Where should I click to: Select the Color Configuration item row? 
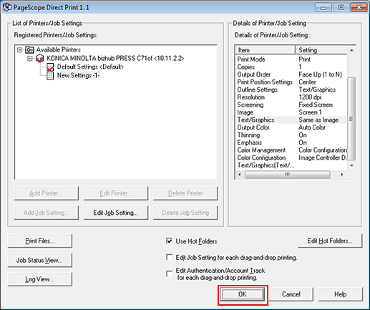291,158
